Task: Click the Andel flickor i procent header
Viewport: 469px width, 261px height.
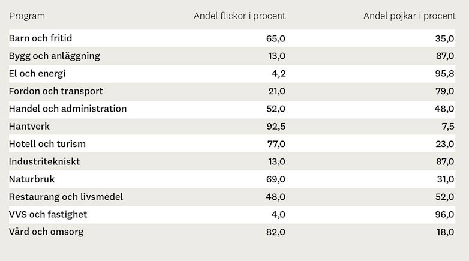Action: pyautogui.click(x=239, y=16)
